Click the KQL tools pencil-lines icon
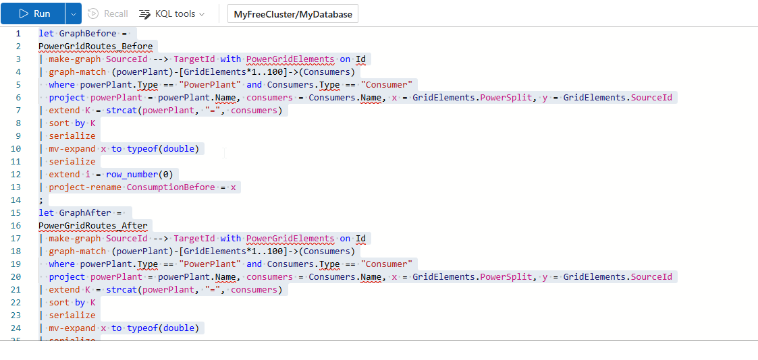The height and width of the screenshot is (360, 758). [x=144, y=14]
